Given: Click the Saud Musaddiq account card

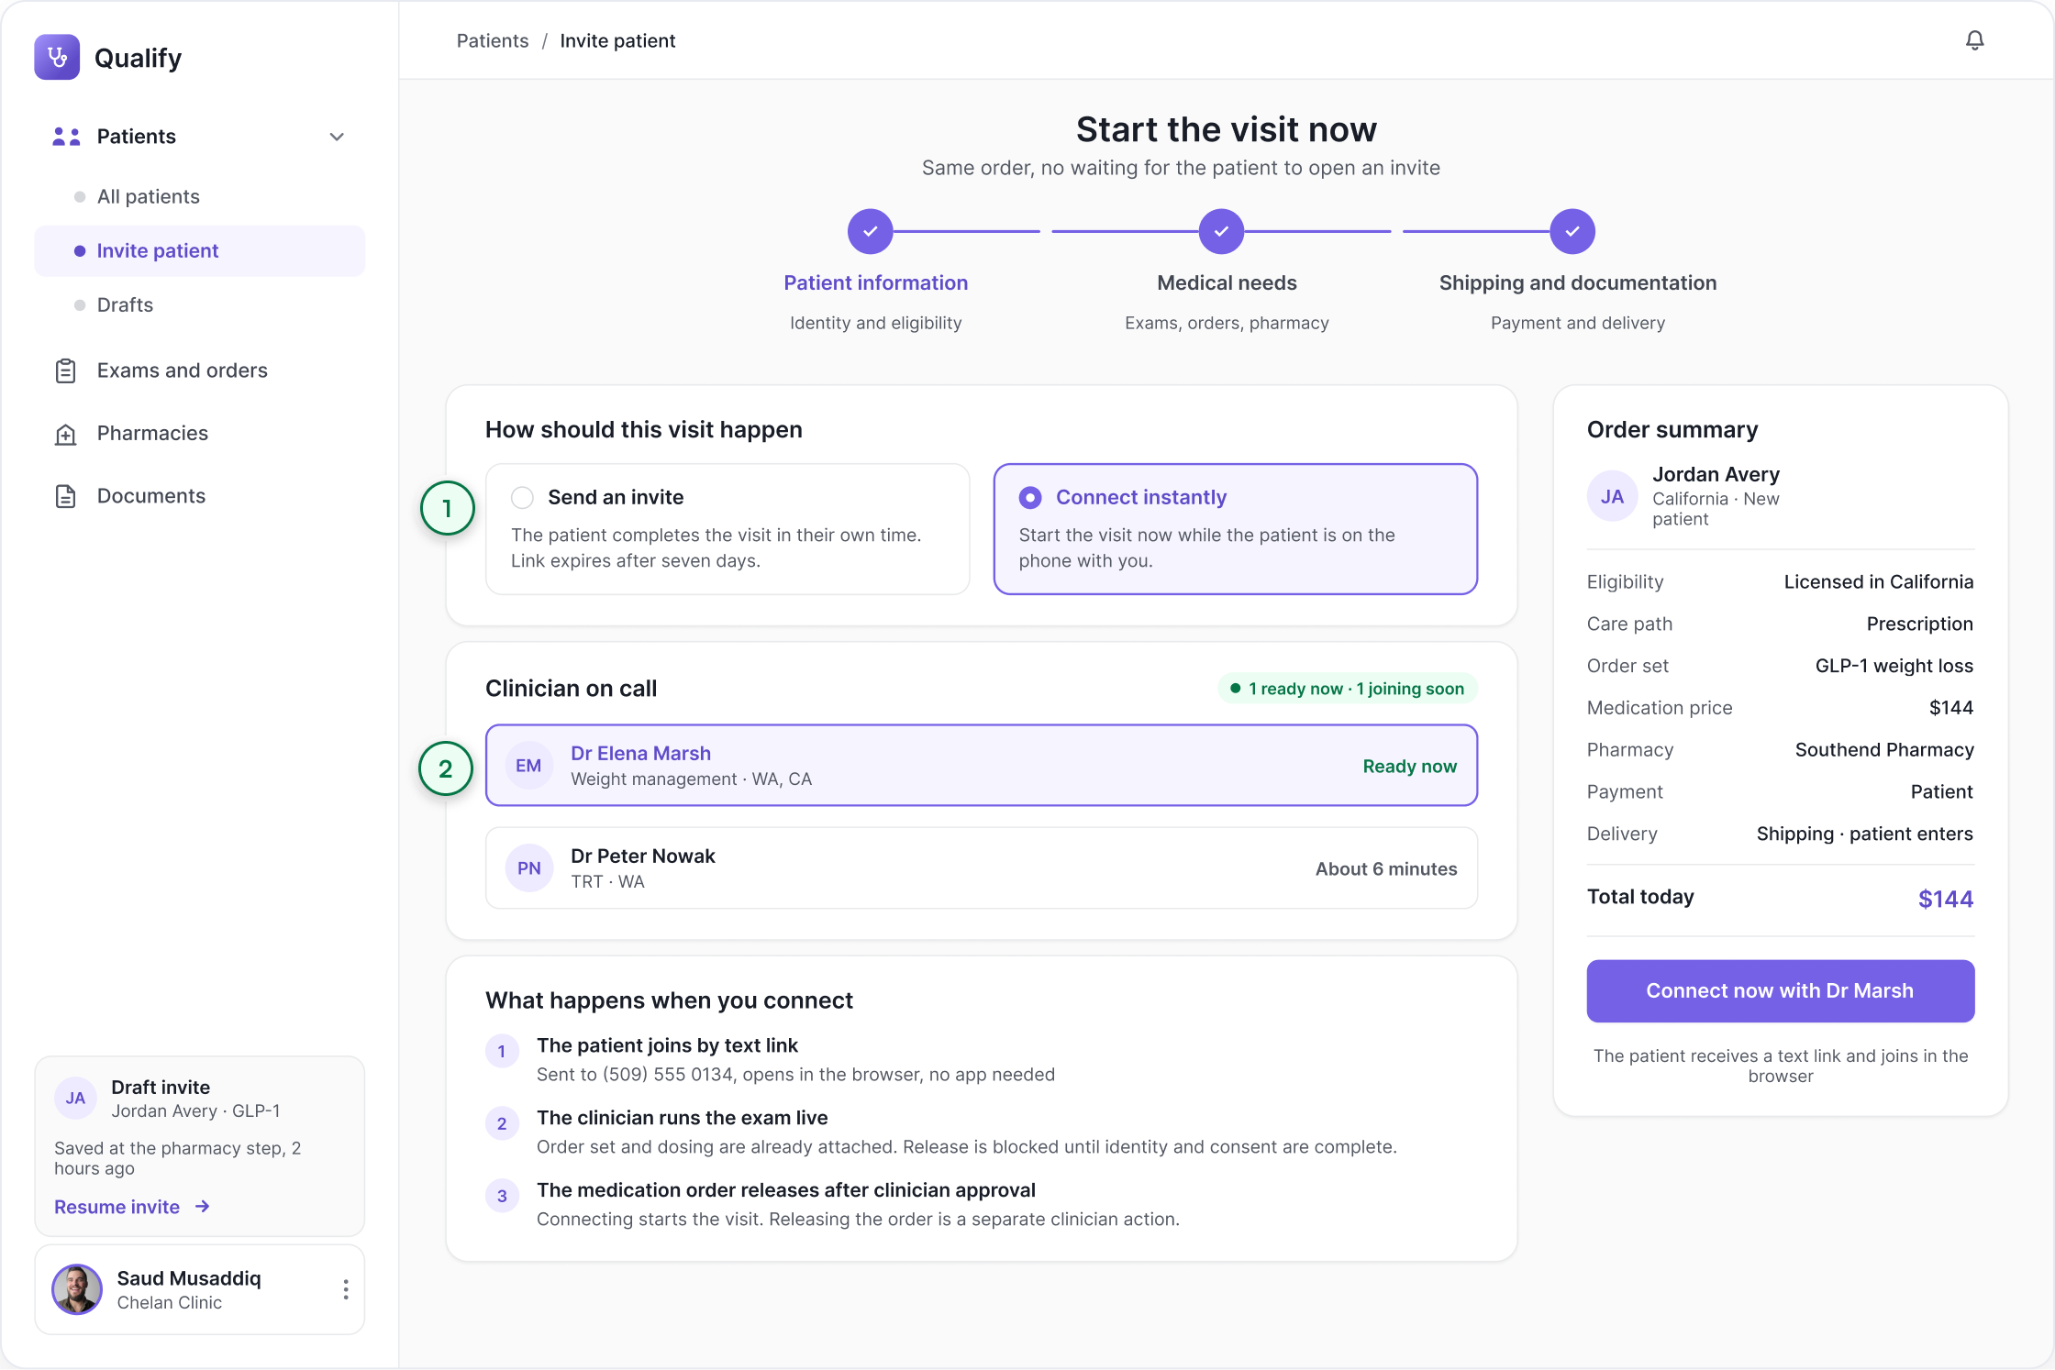Looking at the screenshot, I should click(x=200, y=1289).
